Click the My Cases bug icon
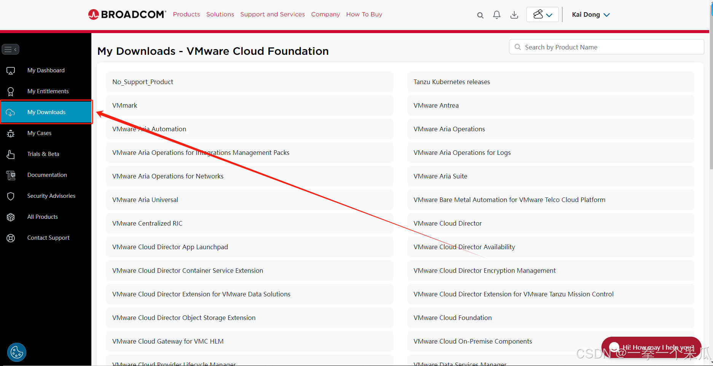The width and height of the screenshot is (713, 366). (x=11, y=133)
